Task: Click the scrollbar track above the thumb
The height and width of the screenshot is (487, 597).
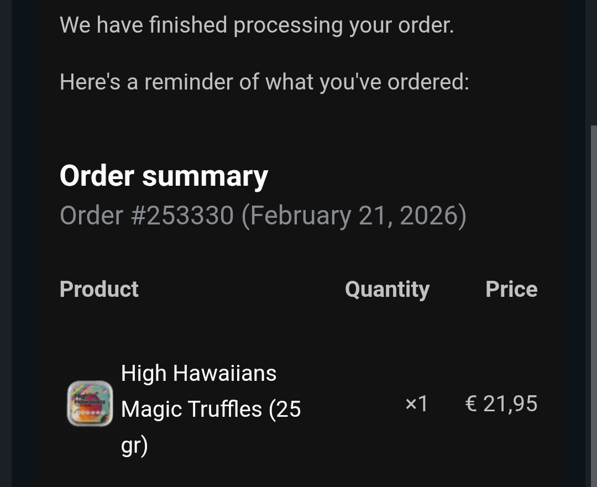Action: coord(593,61)
